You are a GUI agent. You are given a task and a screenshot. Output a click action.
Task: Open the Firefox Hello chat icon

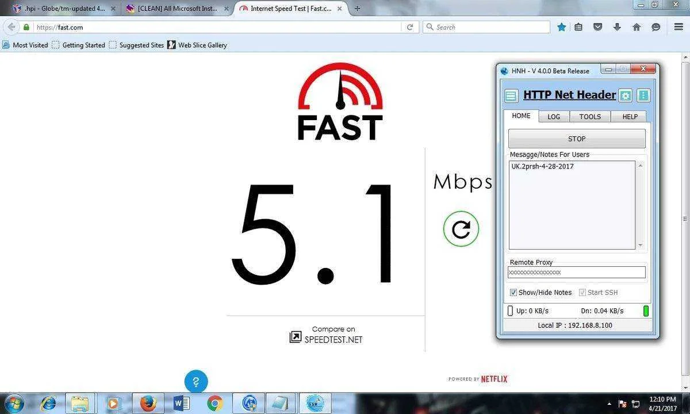click(x=656, y=27)
